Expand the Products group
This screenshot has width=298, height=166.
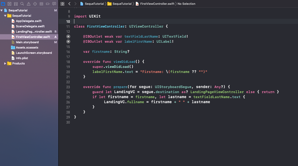(x=5, y=63)
